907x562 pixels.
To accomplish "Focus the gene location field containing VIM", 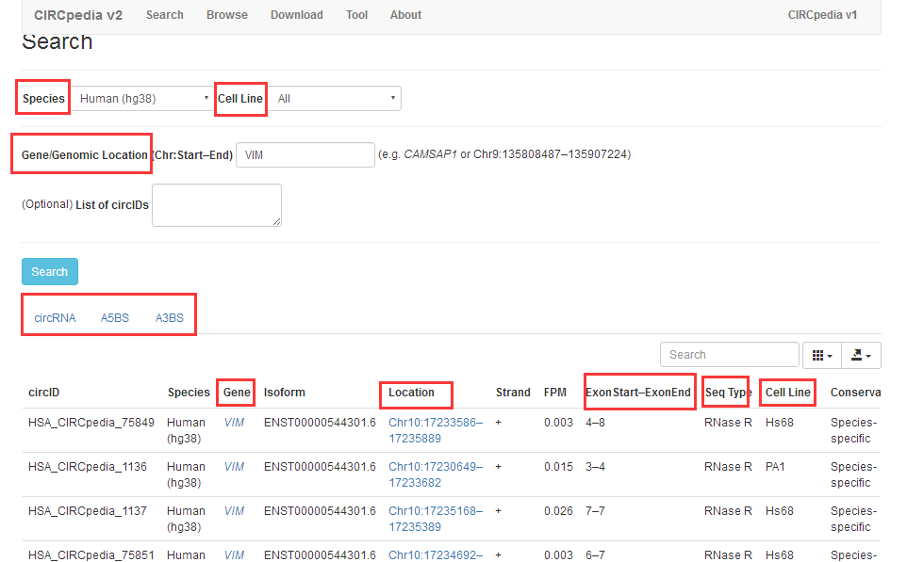I will [305, 154].
